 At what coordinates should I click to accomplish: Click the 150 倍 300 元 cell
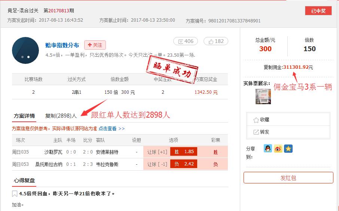click(x=120, y=92)
